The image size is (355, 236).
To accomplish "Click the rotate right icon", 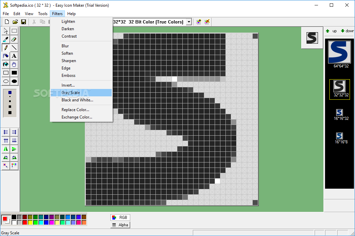I will click(x=14, y=157).
